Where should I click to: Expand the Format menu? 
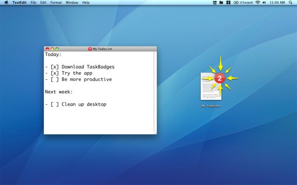pos(56,3)
